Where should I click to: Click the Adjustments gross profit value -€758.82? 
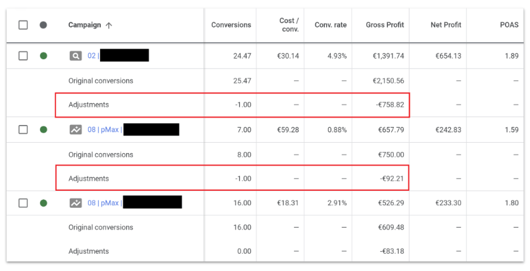(390, 105)
